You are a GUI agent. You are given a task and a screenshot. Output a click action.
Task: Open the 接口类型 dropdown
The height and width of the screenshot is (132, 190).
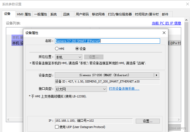(x=81, y=89)
